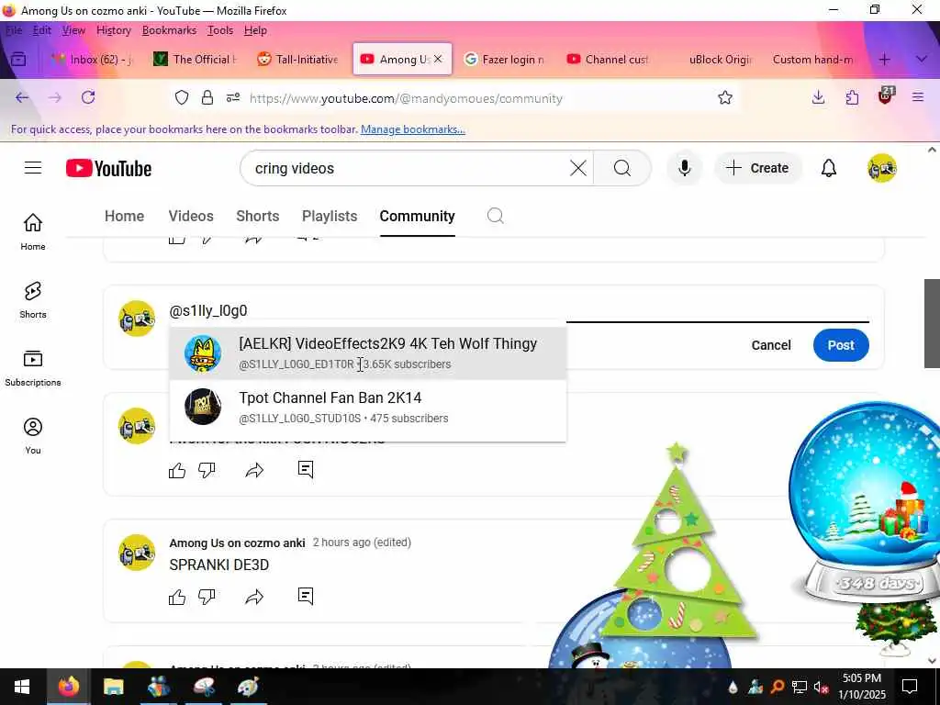Screen dimensions: 940x705
Task: Search within the channel using the magnifier
Action: [x=495, y=216]
